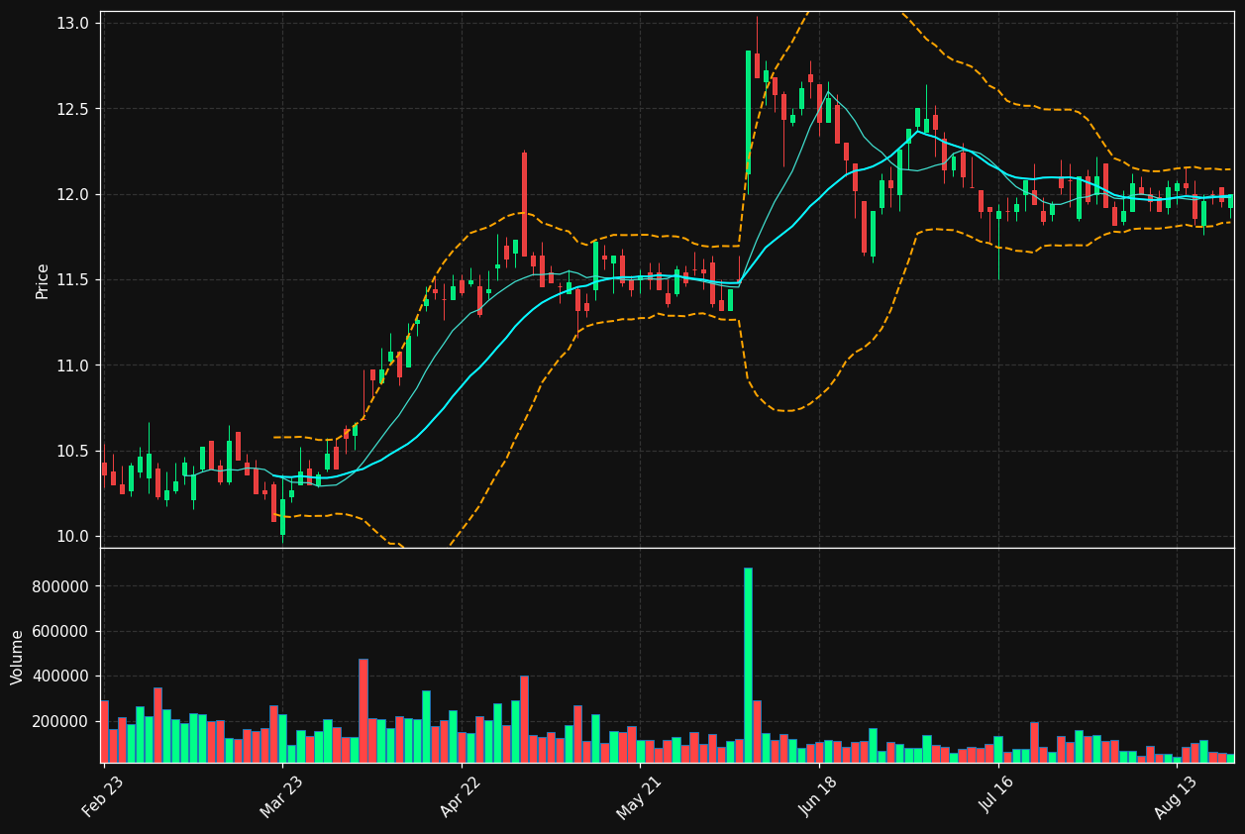Click the May 21 date label

(639, 796)
